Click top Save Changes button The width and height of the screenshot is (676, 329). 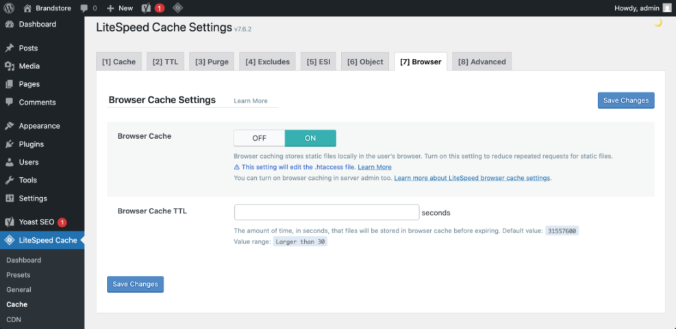tap(626, 101)
